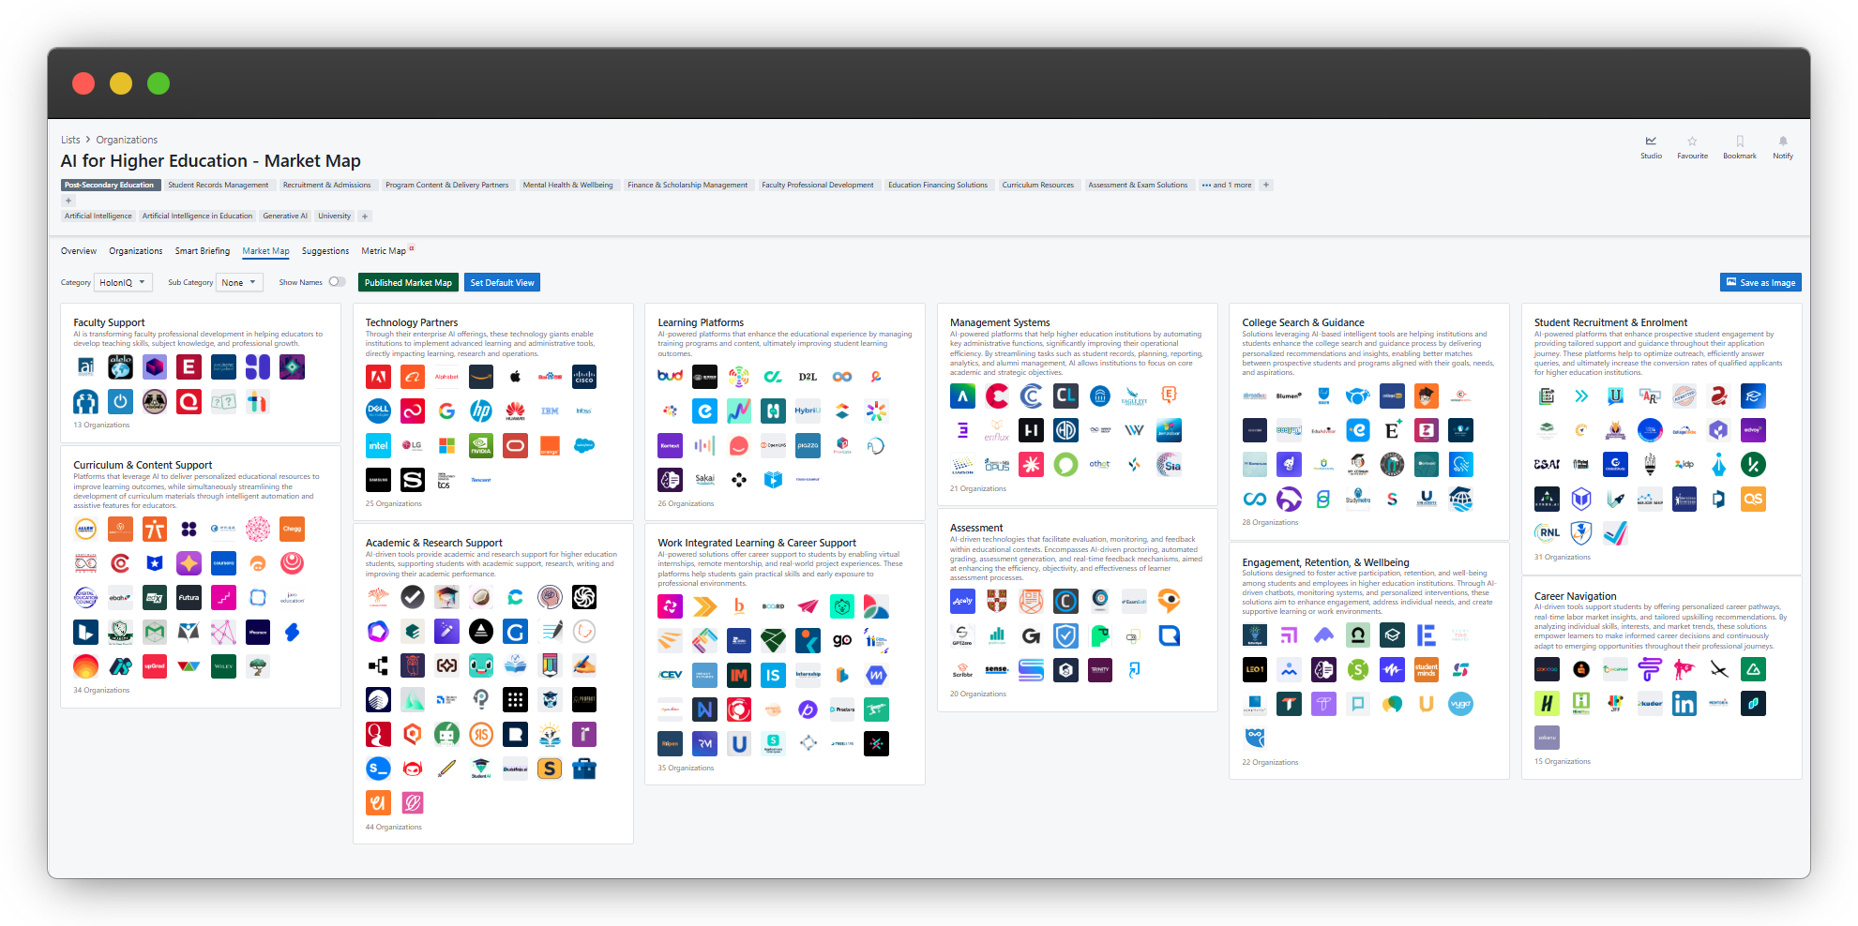Open the QS logo in Student Recruitment
Viewport: 1858px width, 926px height.
point(1753,499)
